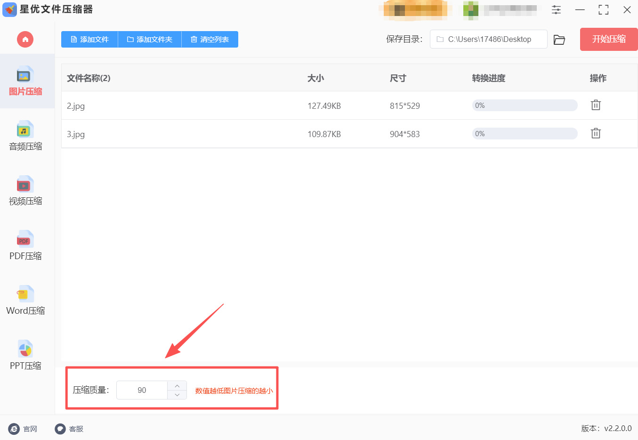
Task: Click the 2.jpg conversion progress bar
Action: 525,106
